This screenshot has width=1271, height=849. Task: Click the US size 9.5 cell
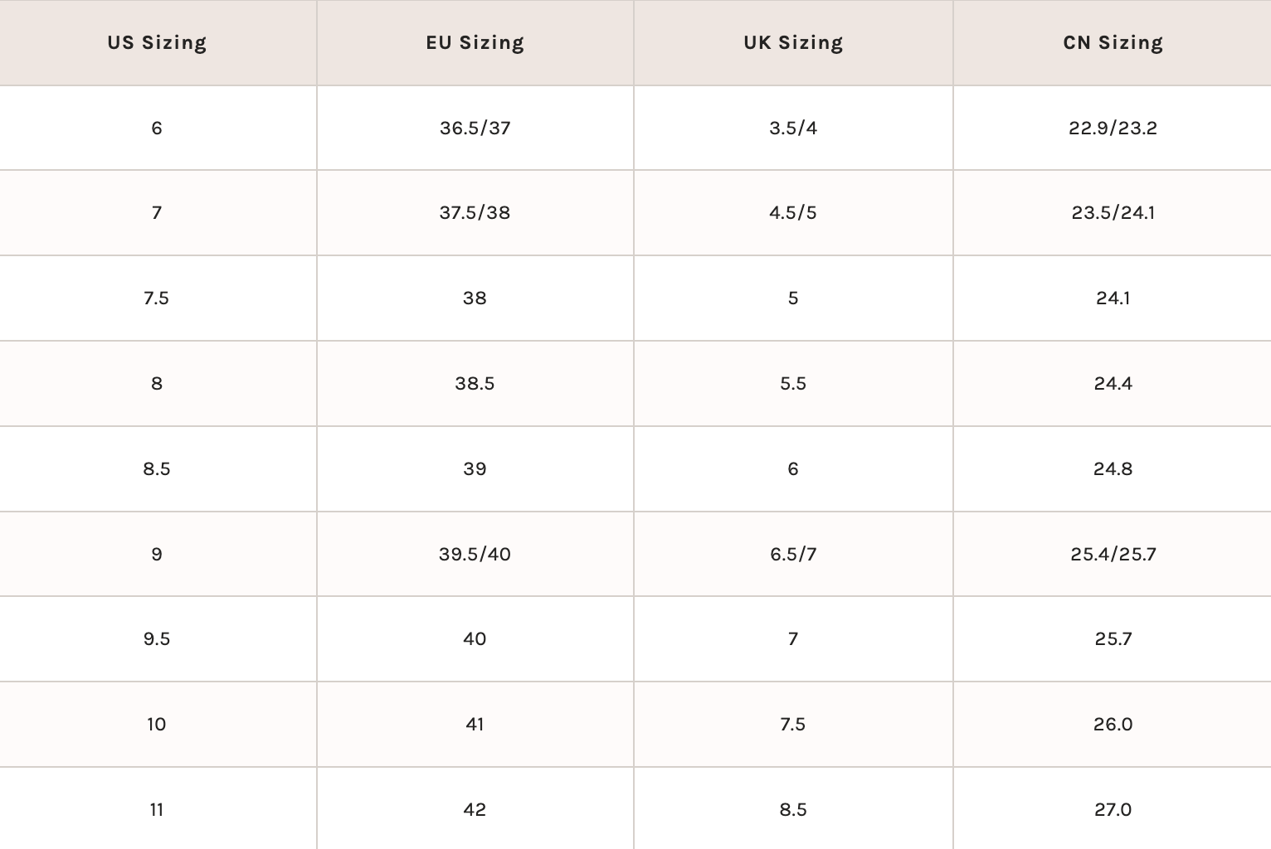pos(157,639)
